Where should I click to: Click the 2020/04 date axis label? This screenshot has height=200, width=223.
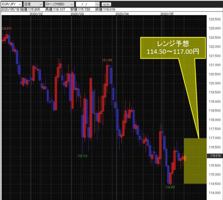point(122,14)
